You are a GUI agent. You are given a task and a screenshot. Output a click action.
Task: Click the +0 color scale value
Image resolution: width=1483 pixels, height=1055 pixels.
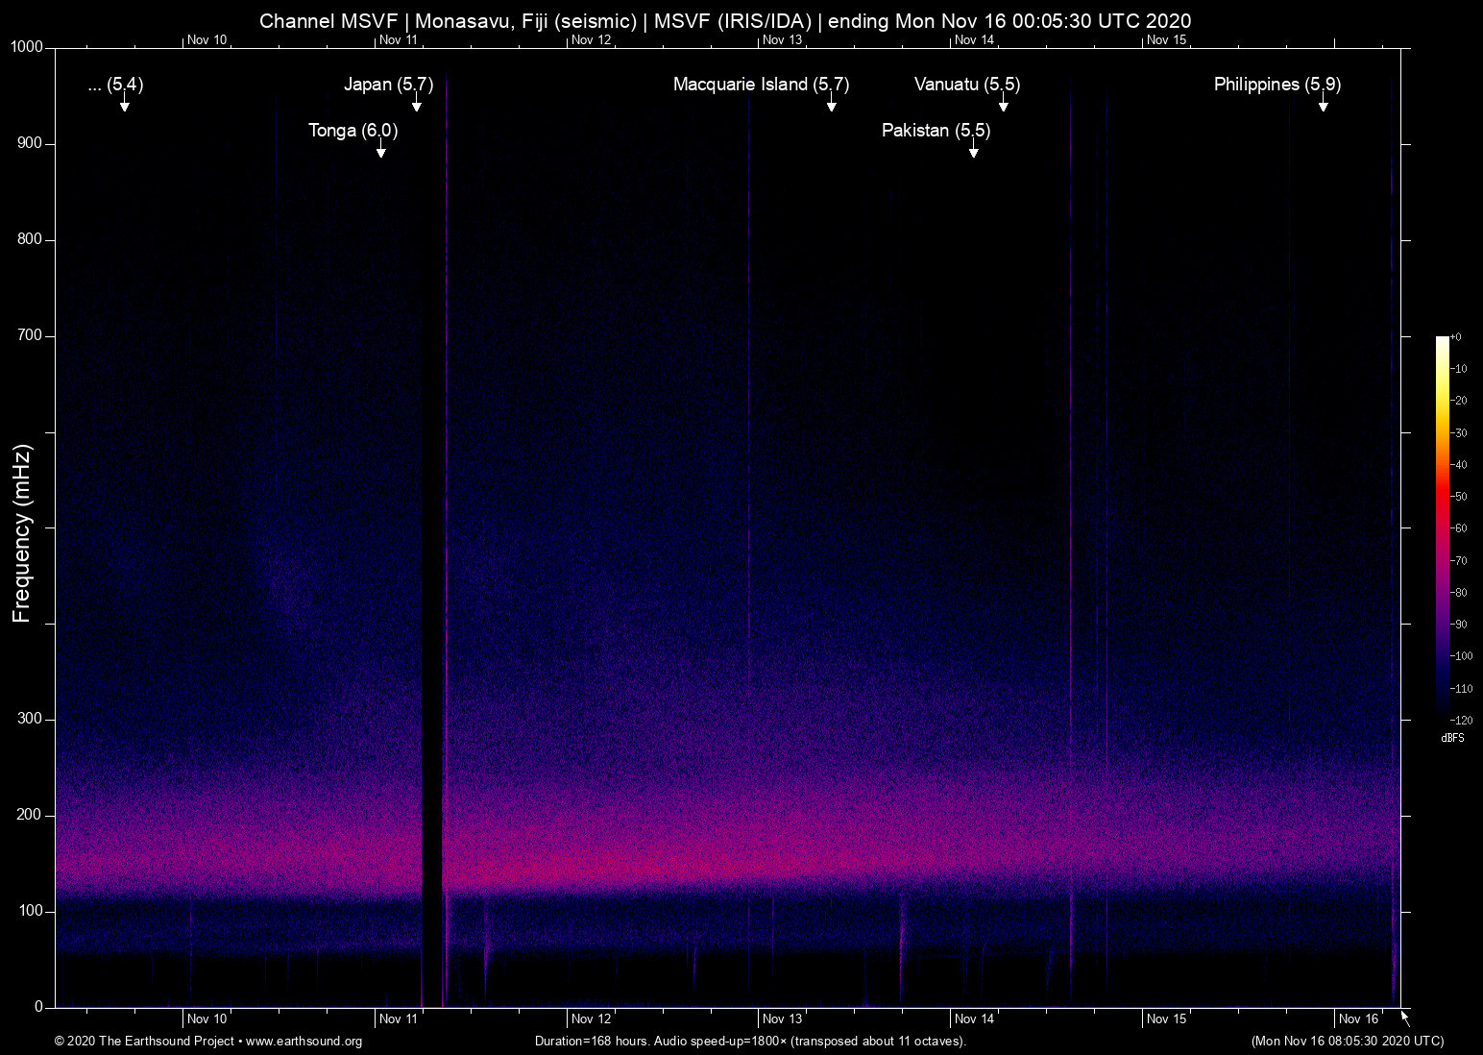point(1457,337)
